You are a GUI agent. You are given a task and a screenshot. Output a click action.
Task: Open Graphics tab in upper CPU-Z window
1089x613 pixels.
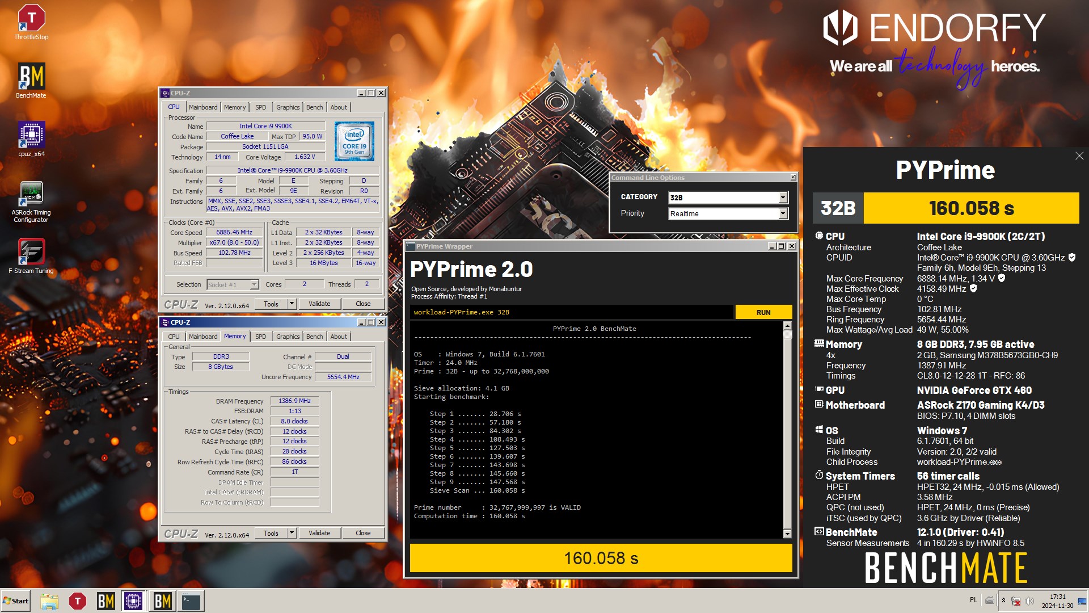[288, 107]
